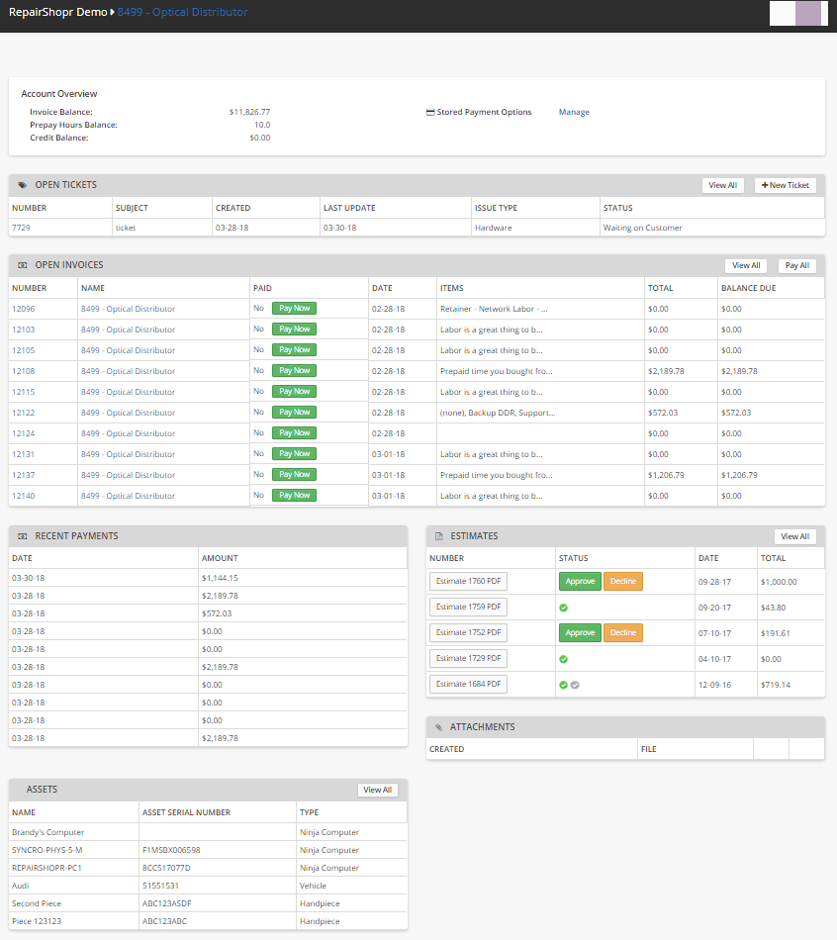Click the $1,144.15 payment amount
The height and width of the screenshot is (940, 837).
[x=220, y=578]
